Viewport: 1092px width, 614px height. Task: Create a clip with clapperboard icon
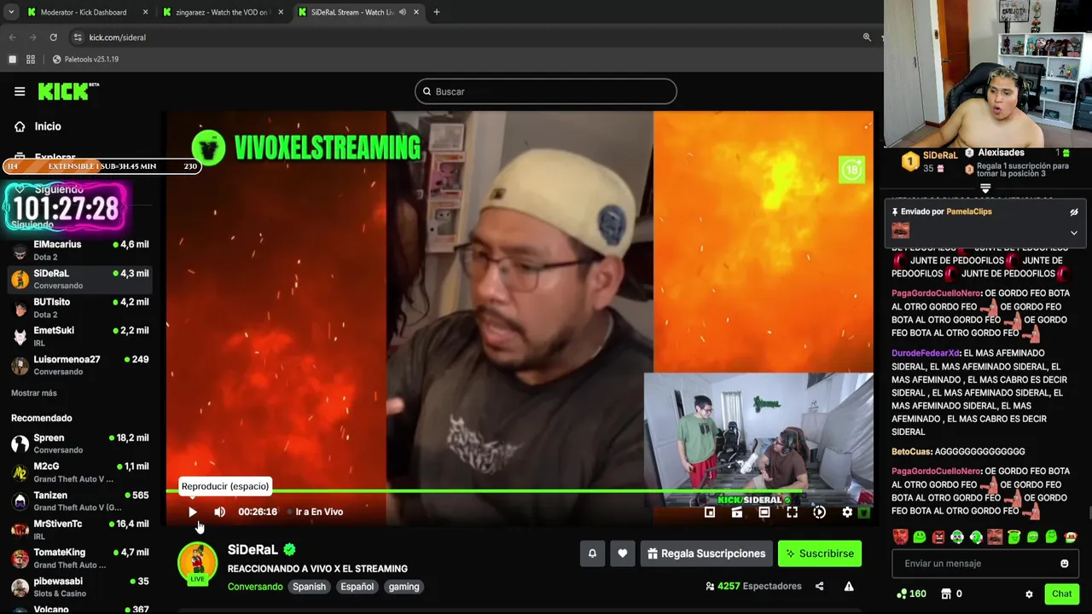pyautogui.click(x=737, y=512)
